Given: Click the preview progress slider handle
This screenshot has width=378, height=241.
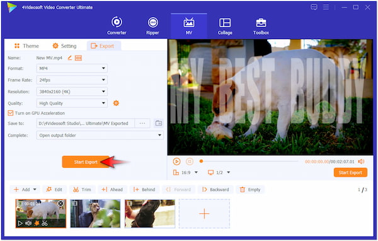Looking at the screenshot, I should [201, 162].
